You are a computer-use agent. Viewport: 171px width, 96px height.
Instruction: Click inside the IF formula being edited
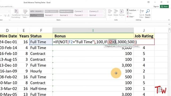pyautogui.click(x=95, y=42)
